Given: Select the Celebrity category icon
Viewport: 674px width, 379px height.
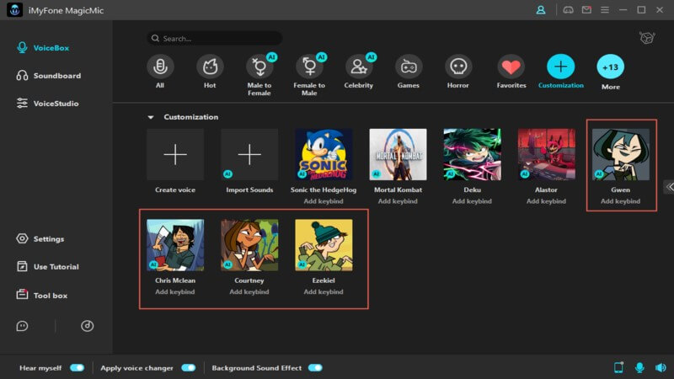Looking at the screenshot, I should click(x=359, y=67).
